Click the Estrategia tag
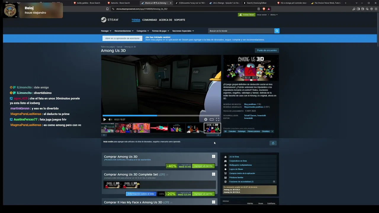The image size is (379, 213). click(242, 131)
